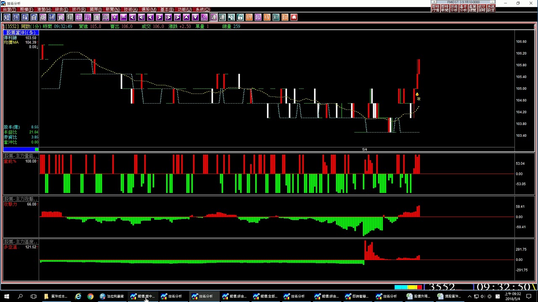Viewport: 538px width, 302px height.
Task: Open the 排行(R) menu
Action: pyautogui.click(x=79, y=9)
